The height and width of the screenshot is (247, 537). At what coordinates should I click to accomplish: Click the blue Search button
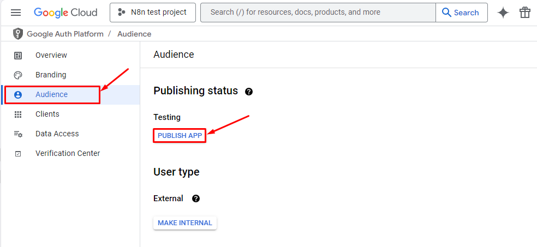click(461, 13)
